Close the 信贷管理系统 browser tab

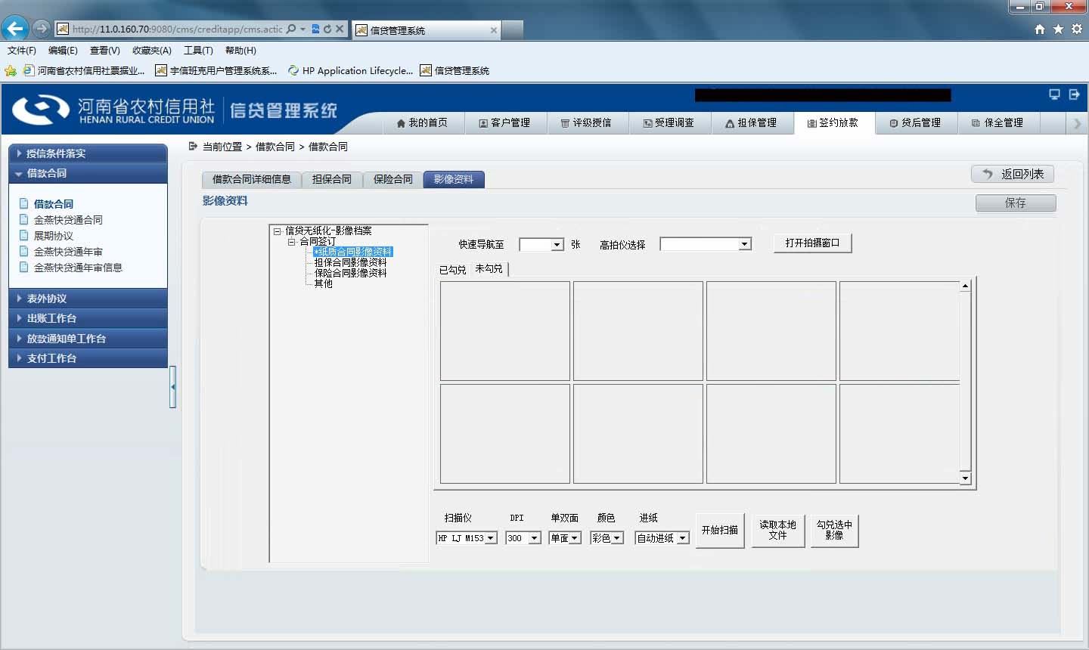494,30
